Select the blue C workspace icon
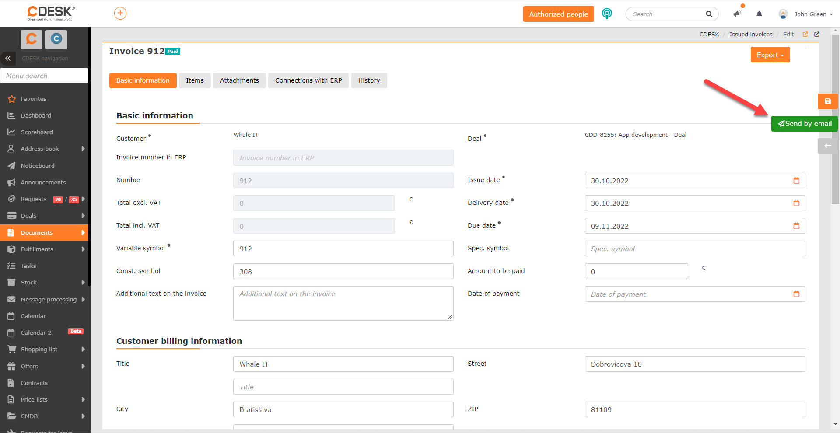The width and height of the screenshot is (840, 433). click(56, 39)
